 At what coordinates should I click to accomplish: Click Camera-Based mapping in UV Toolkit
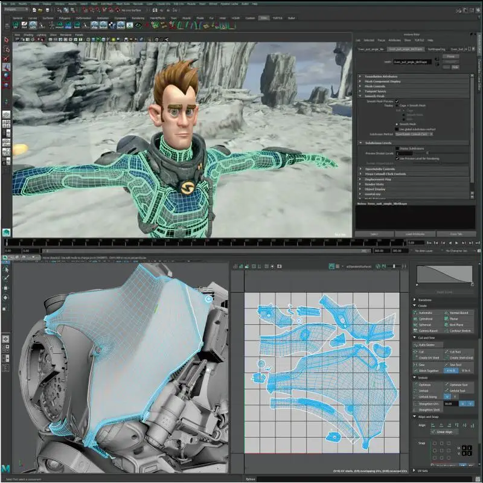point(428,331)
